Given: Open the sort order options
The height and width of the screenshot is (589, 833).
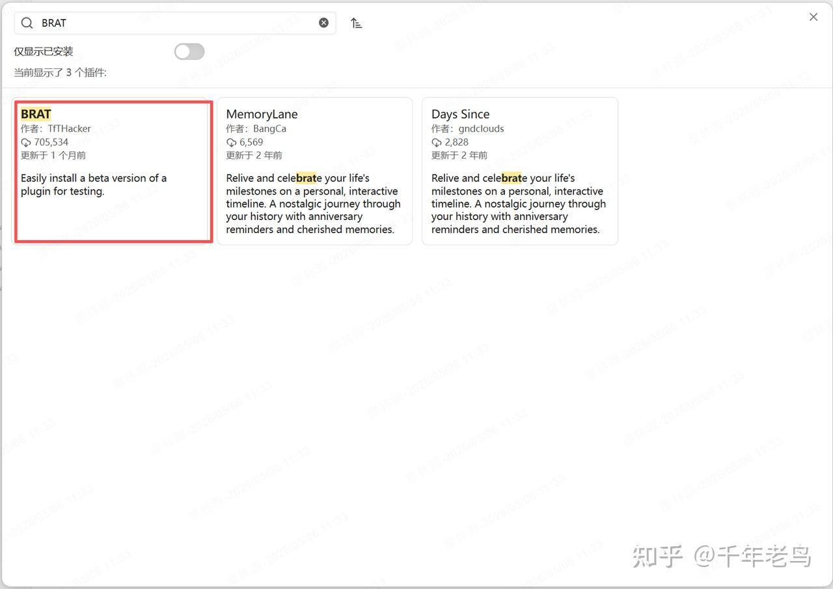Looking at the screenshot, I should 356,23.
